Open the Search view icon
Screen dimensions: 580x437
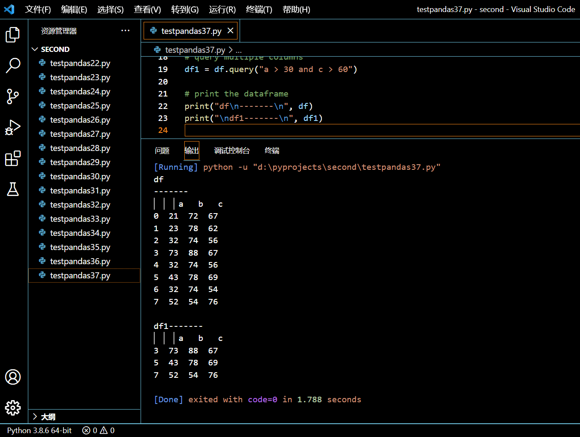(x=13, y=66)
